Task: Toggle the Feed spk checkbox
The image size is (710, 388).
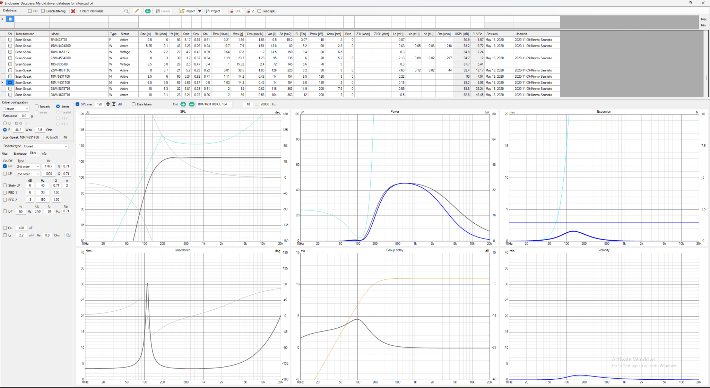Action: pyautogui.click(x=259, y=11)
